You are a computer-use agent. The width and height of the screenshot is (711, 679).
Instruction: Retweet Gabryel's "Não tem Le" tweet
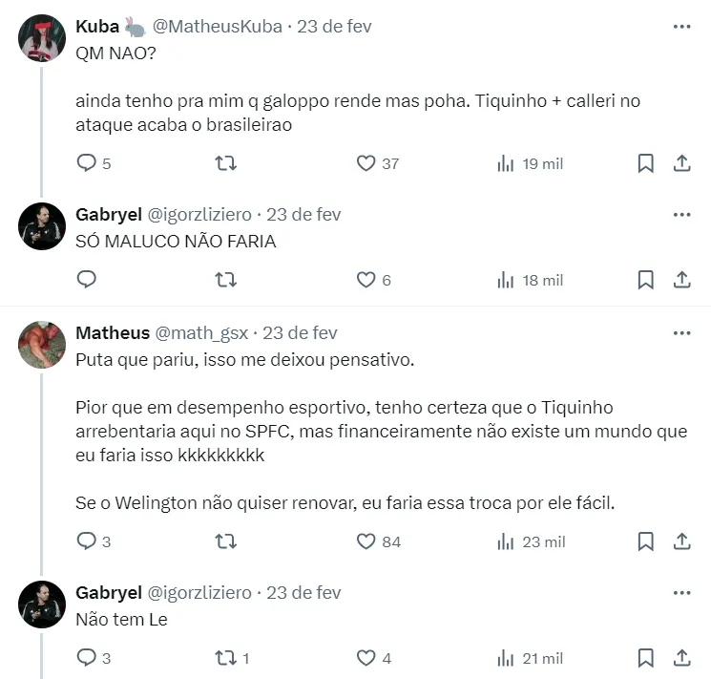coord(226,658)
